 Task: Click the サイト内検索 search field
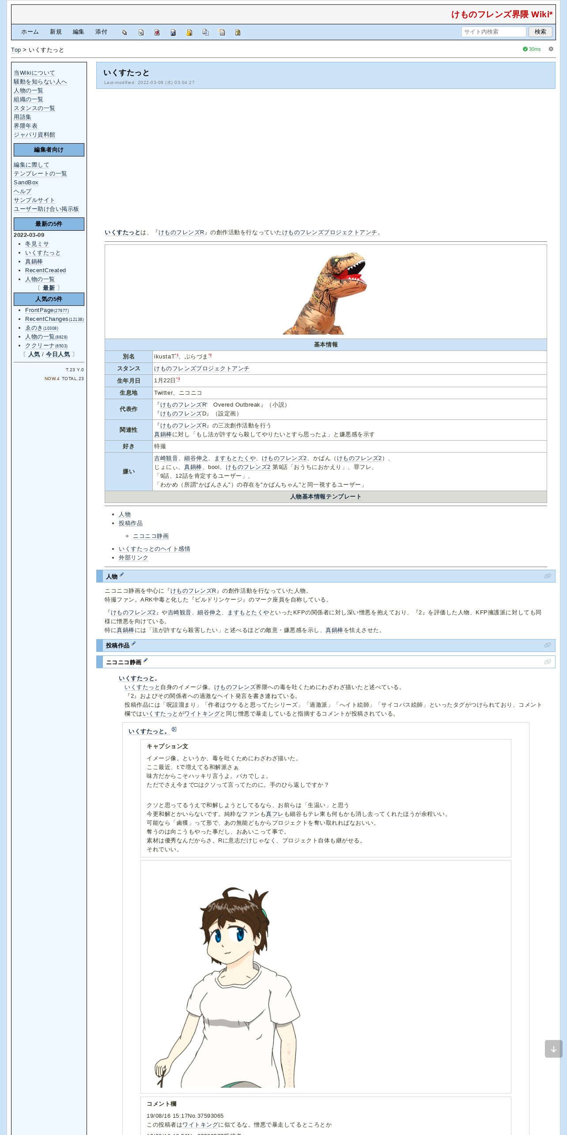(494, 32)
